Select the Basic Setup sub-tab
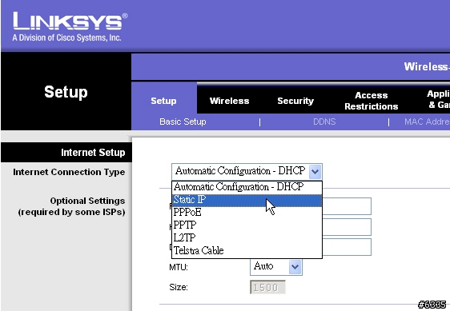 pyautogui.click(x=183, y=122)
